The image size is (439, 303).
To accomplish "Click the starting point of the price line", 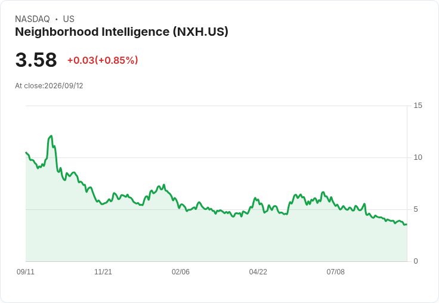I will 26,152.
